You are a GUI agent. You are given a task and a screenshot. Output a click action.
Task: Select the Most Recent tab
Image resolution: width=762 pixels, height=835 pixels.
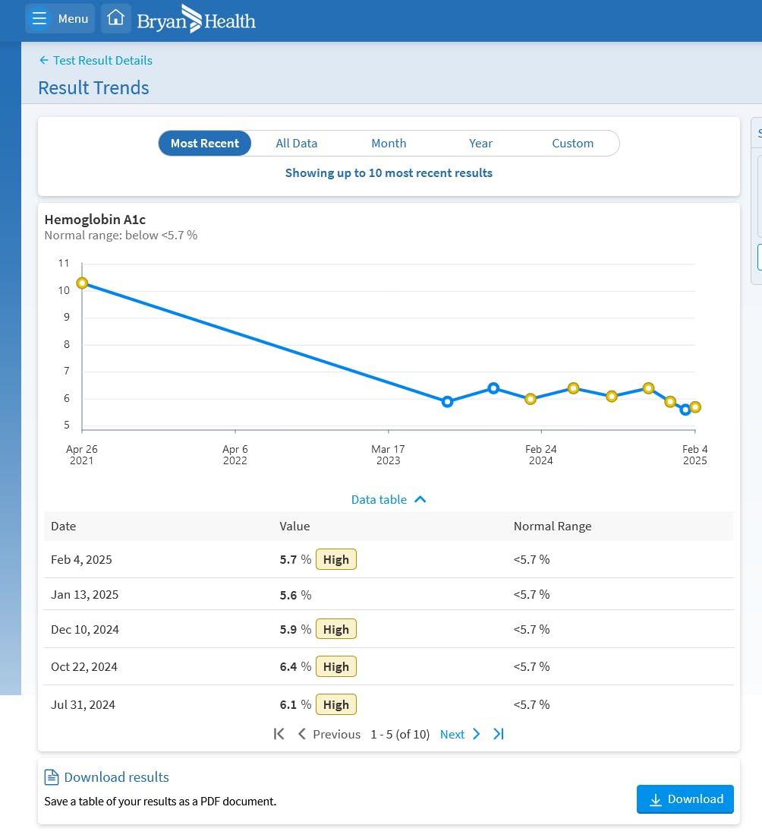coord(205,144)
